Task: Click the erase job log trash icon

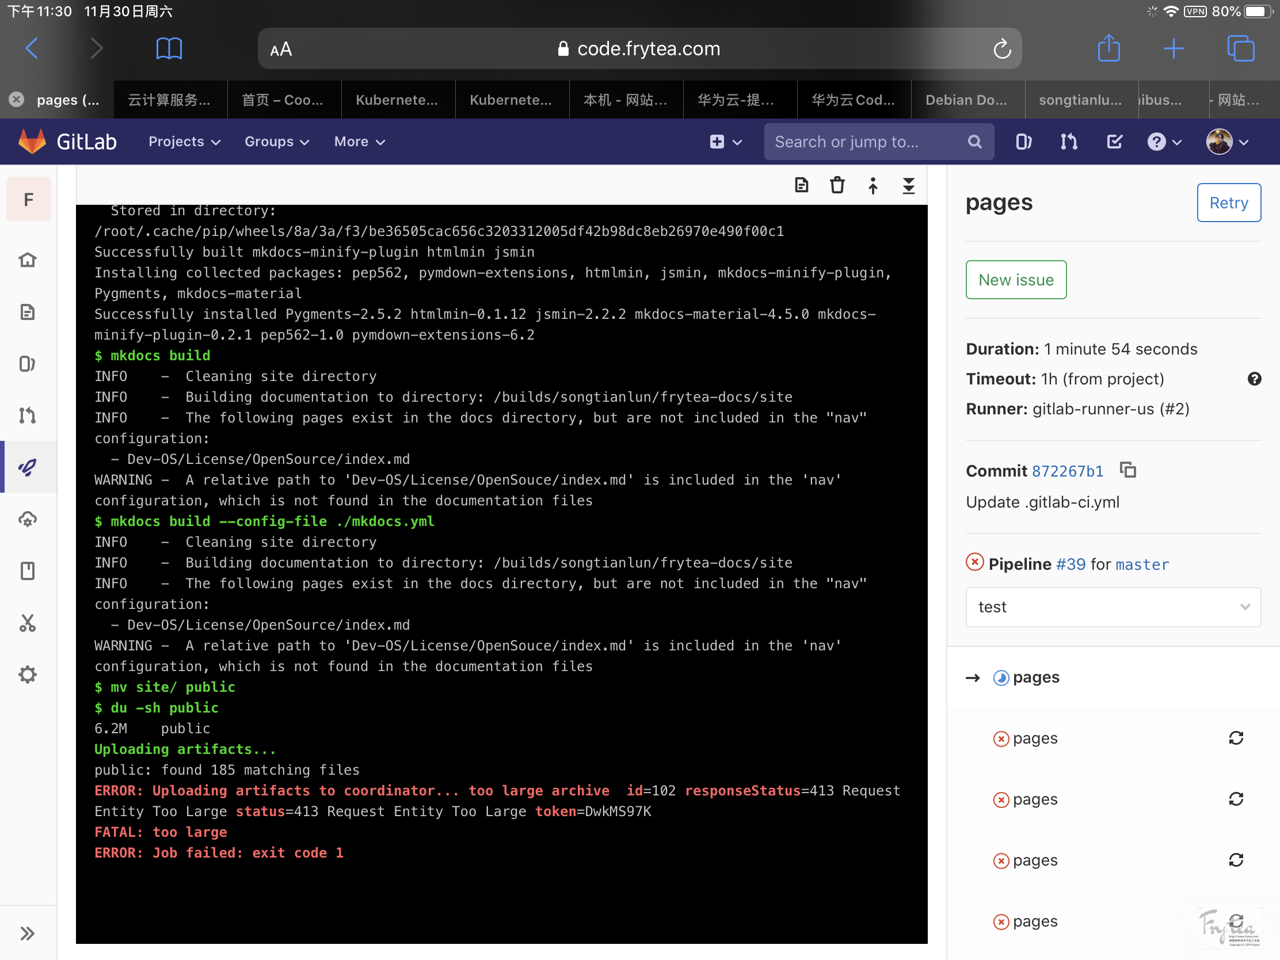Action: [837, 185]
